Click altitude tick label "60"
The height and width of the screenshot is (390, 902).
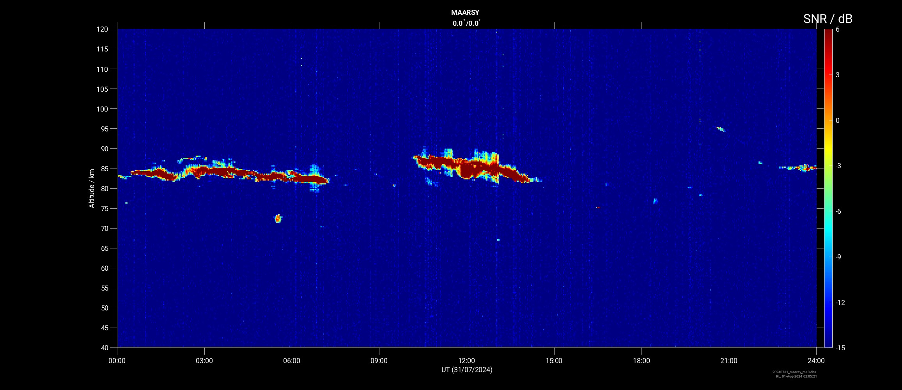click(x=104, y=268)
